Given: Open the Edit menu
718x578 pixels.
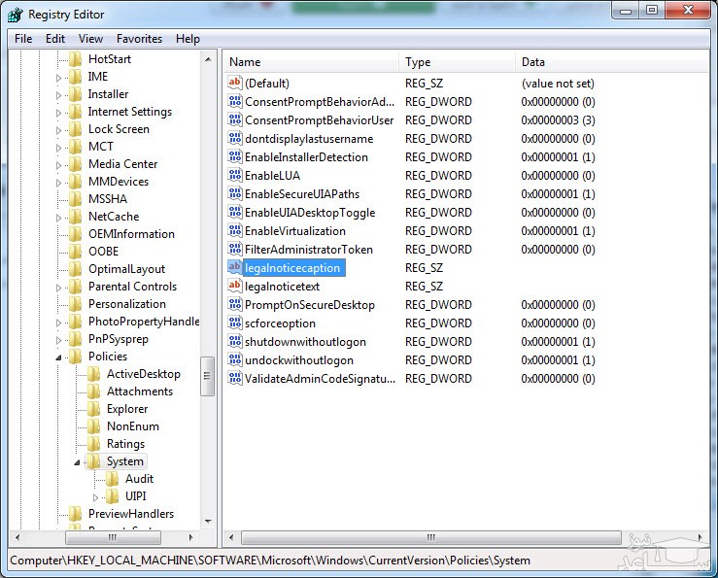Looking at the screenshot, I should 55,39.
